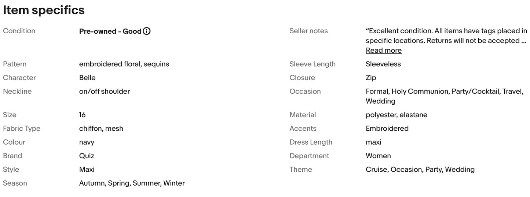Click the navy colour value
The image size is (530, 197).
pos(87,142)
